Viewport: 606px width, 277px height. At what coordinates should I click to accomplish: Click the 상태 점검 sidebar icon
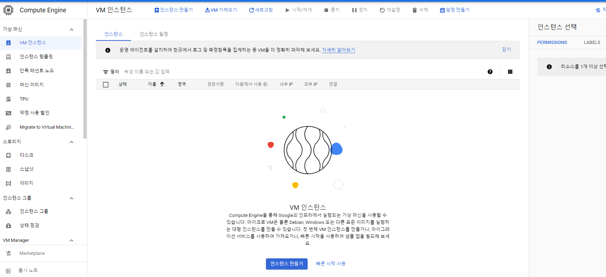(8, 225)
